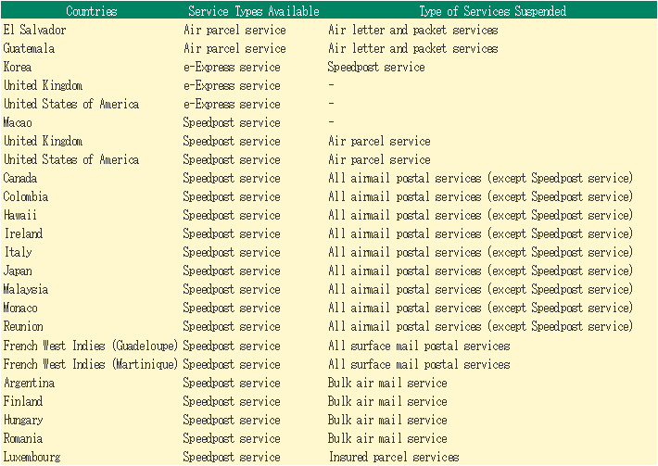Click French West Indies (Martinique) cell

point(91,364)
